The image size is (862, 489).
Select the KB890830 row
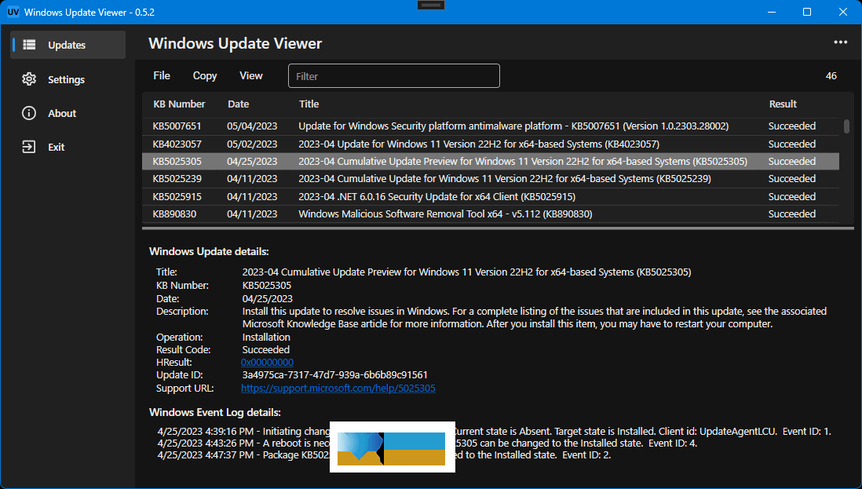(x=491, y=214)
